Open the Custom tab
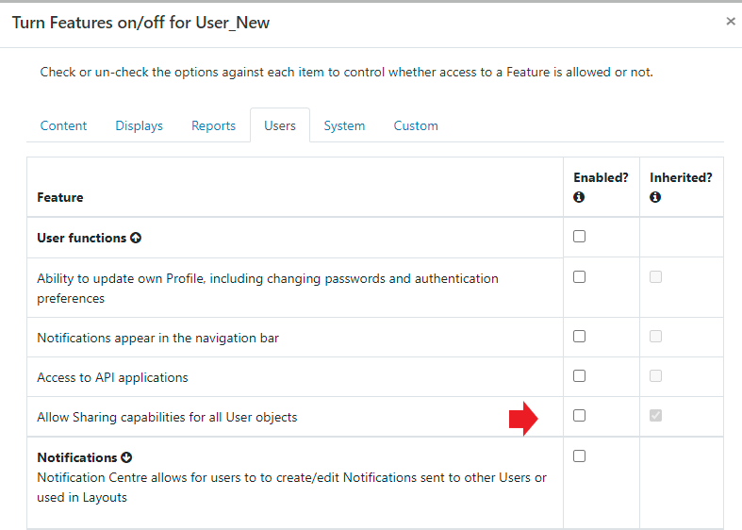The image size is (742, 530). click(416, 125)
